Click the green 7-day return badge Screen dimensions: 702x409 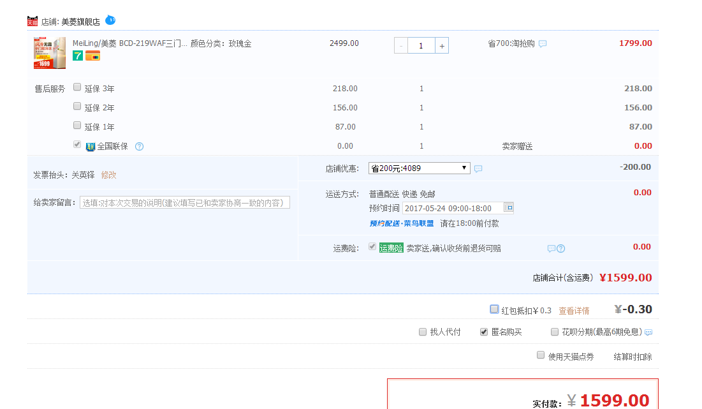(x=78, y=56)
